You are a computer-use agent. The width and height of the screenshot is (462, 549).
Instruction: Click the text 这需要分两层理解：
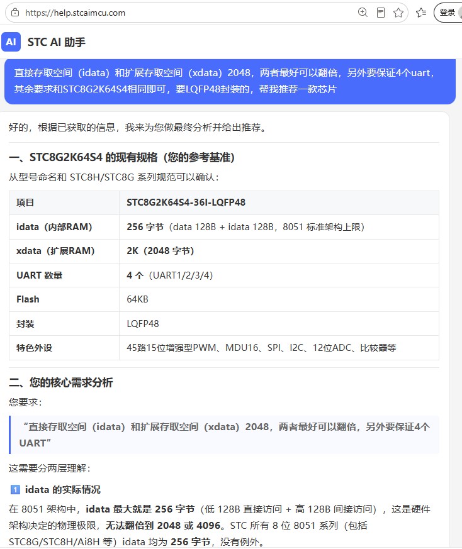(50, 469)
